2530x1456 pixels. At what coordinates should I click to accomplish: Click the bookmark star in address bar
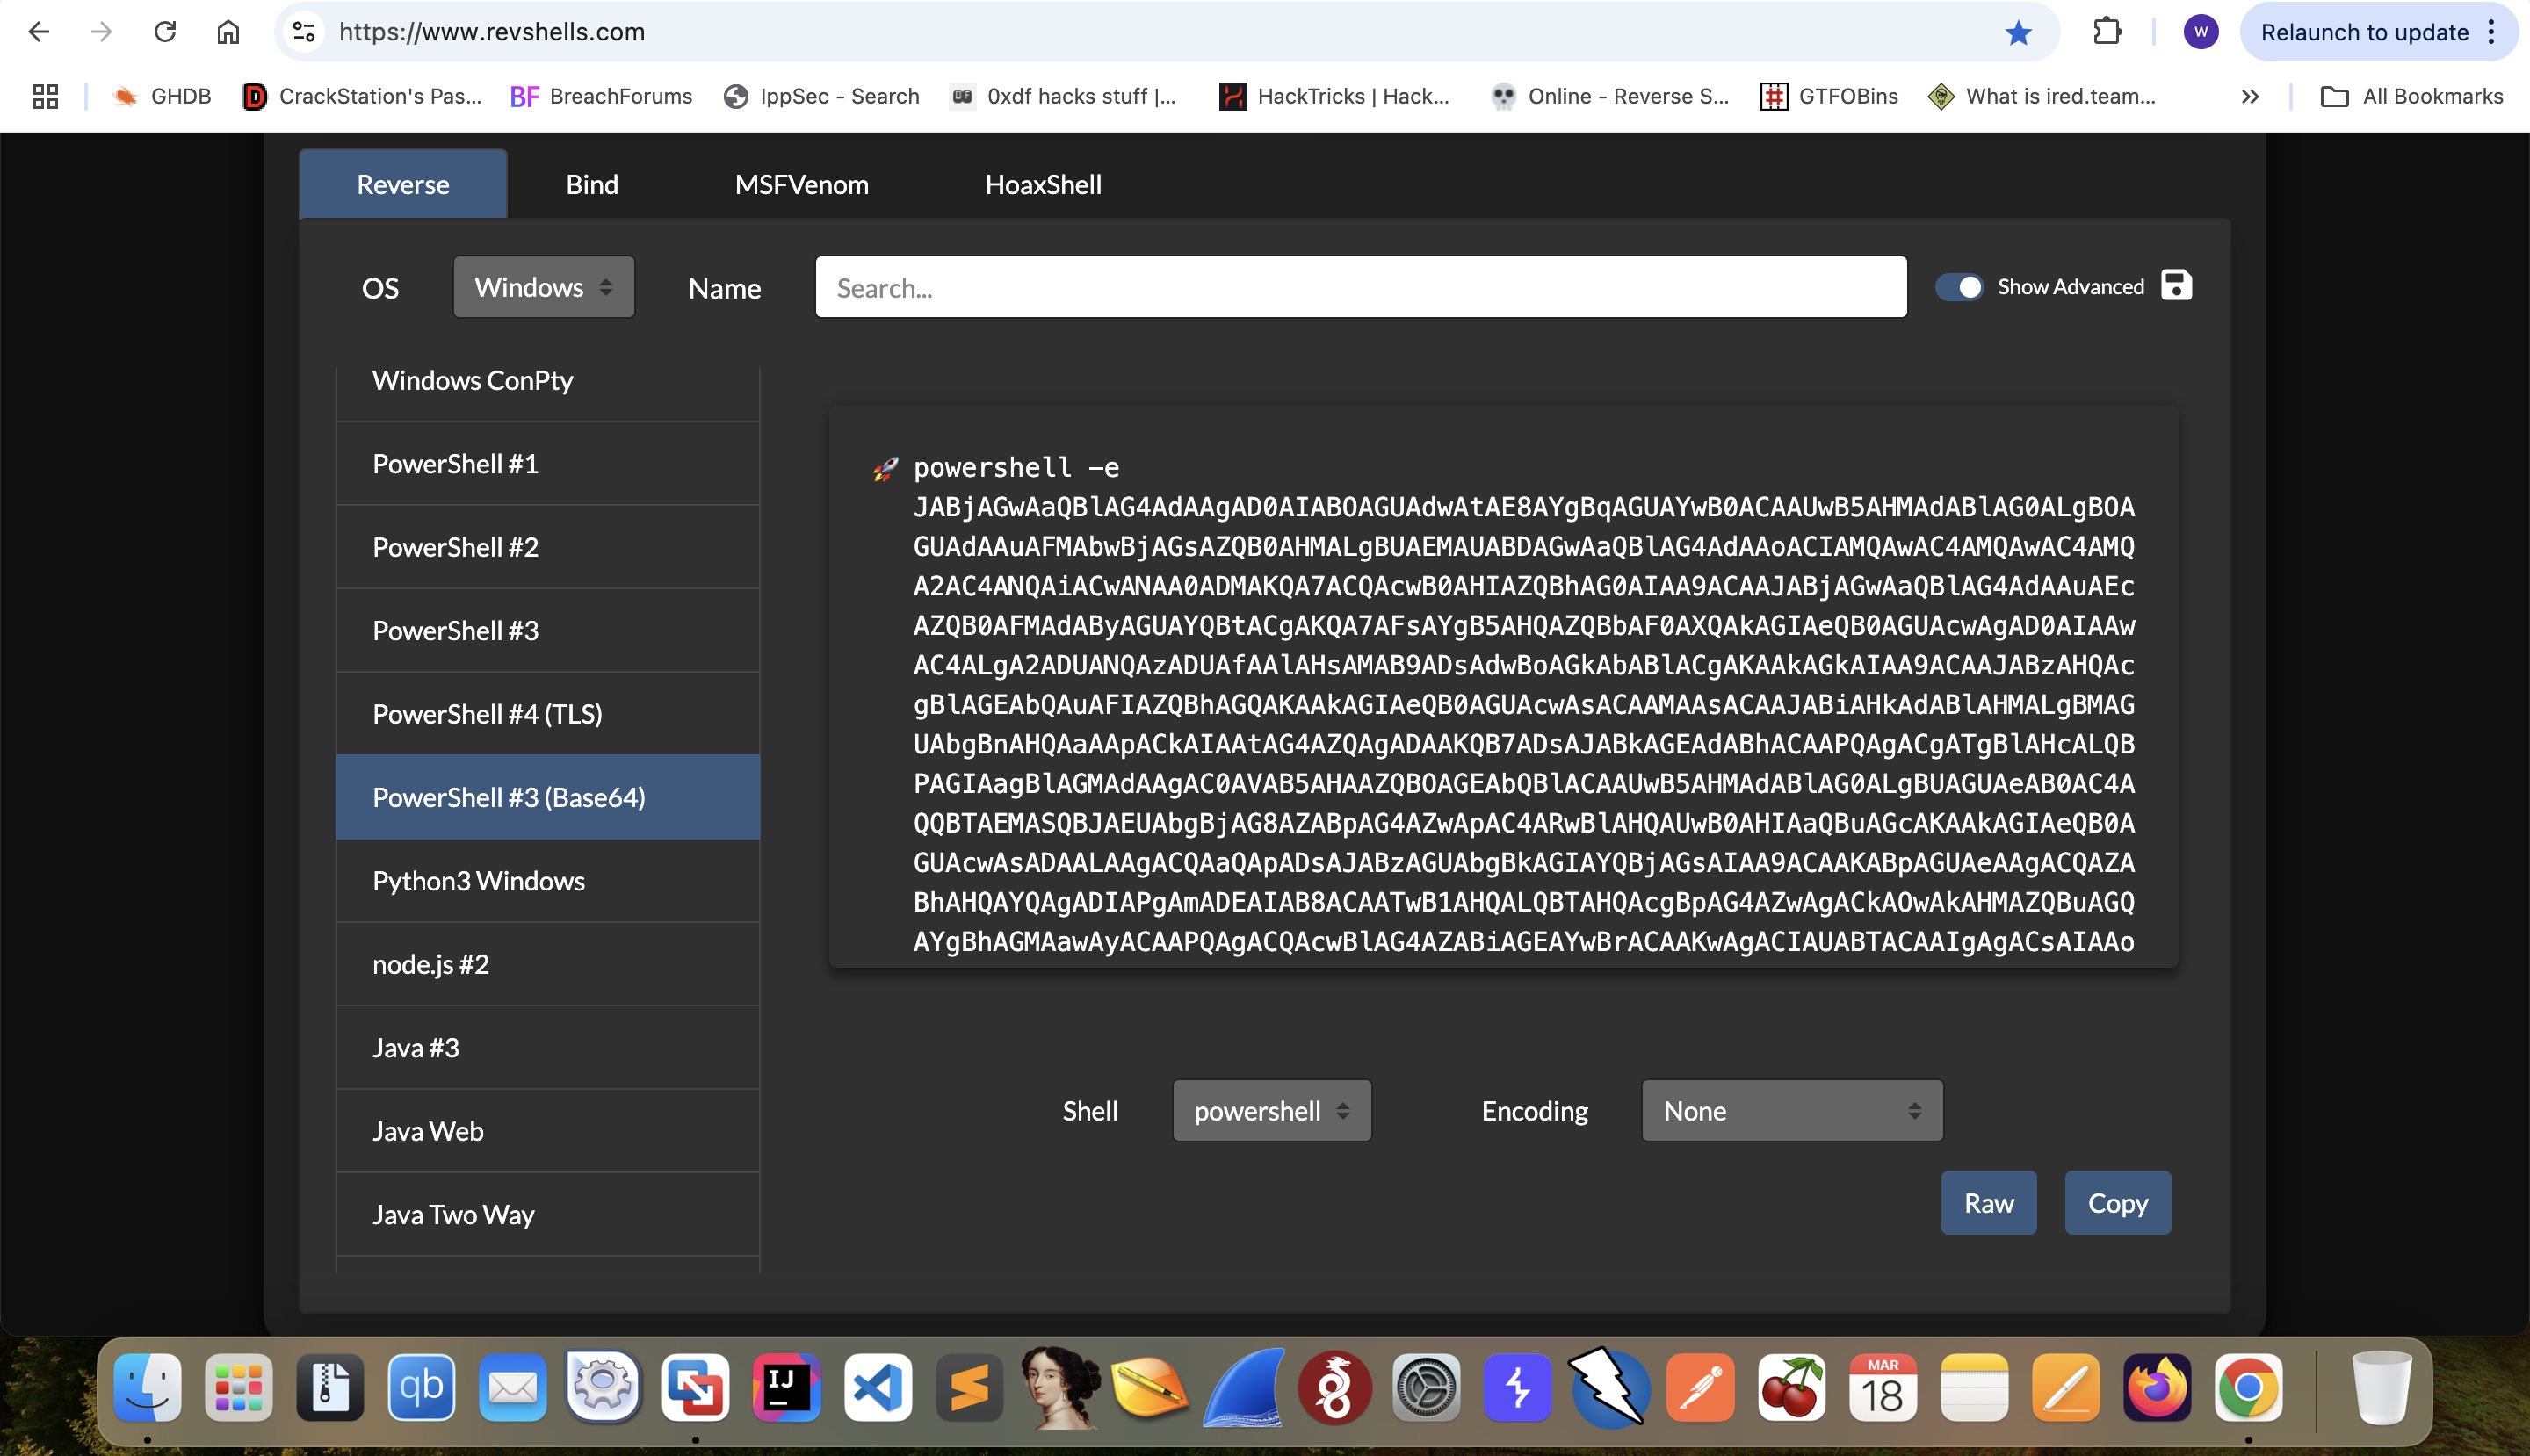click(2018, 33)
